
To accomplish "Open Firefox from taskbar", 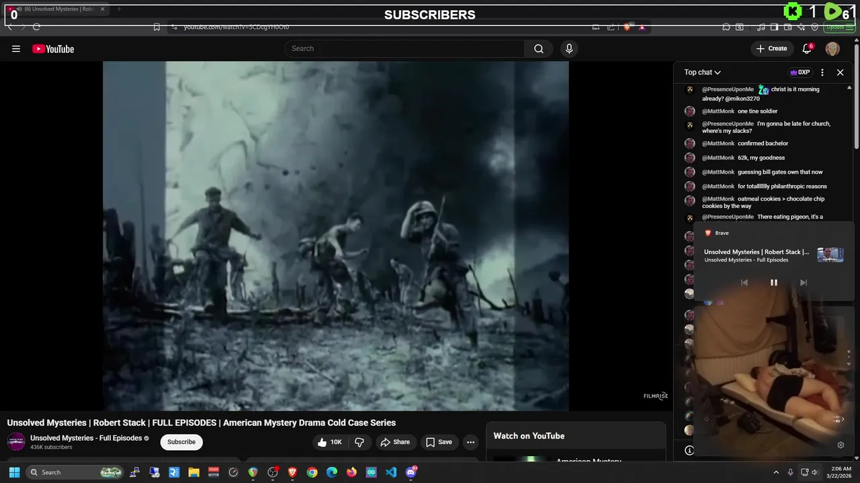I will pos(351,472).
